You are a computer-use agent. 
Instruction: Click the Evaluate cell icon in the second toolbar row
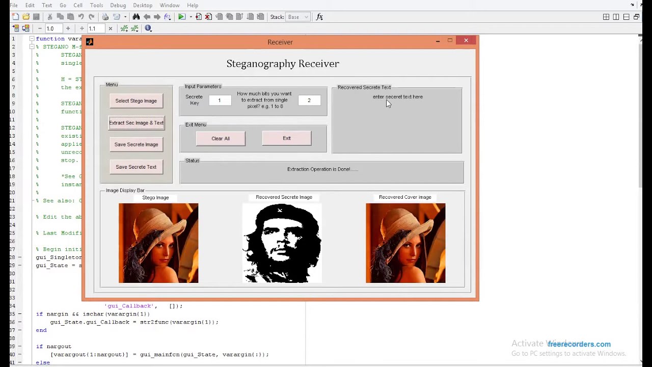[x=16, y=29]
